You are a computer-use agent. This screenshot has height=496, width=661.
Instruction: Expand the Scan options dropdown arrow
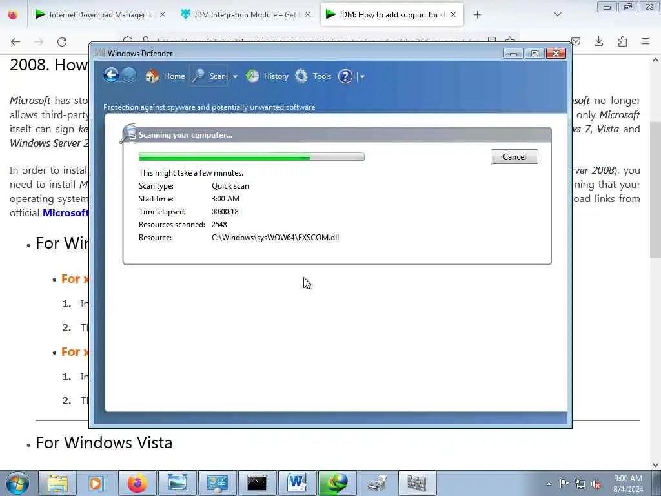tap(235, 76)
